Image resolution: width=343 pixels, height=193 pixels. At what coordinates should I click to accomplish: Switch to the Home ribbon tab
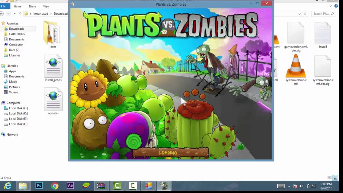(18, 6)
